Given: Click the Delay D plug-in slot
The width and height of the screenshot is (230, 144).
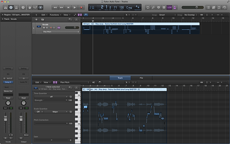Looking at the screenshot, I should coord(8,82).
